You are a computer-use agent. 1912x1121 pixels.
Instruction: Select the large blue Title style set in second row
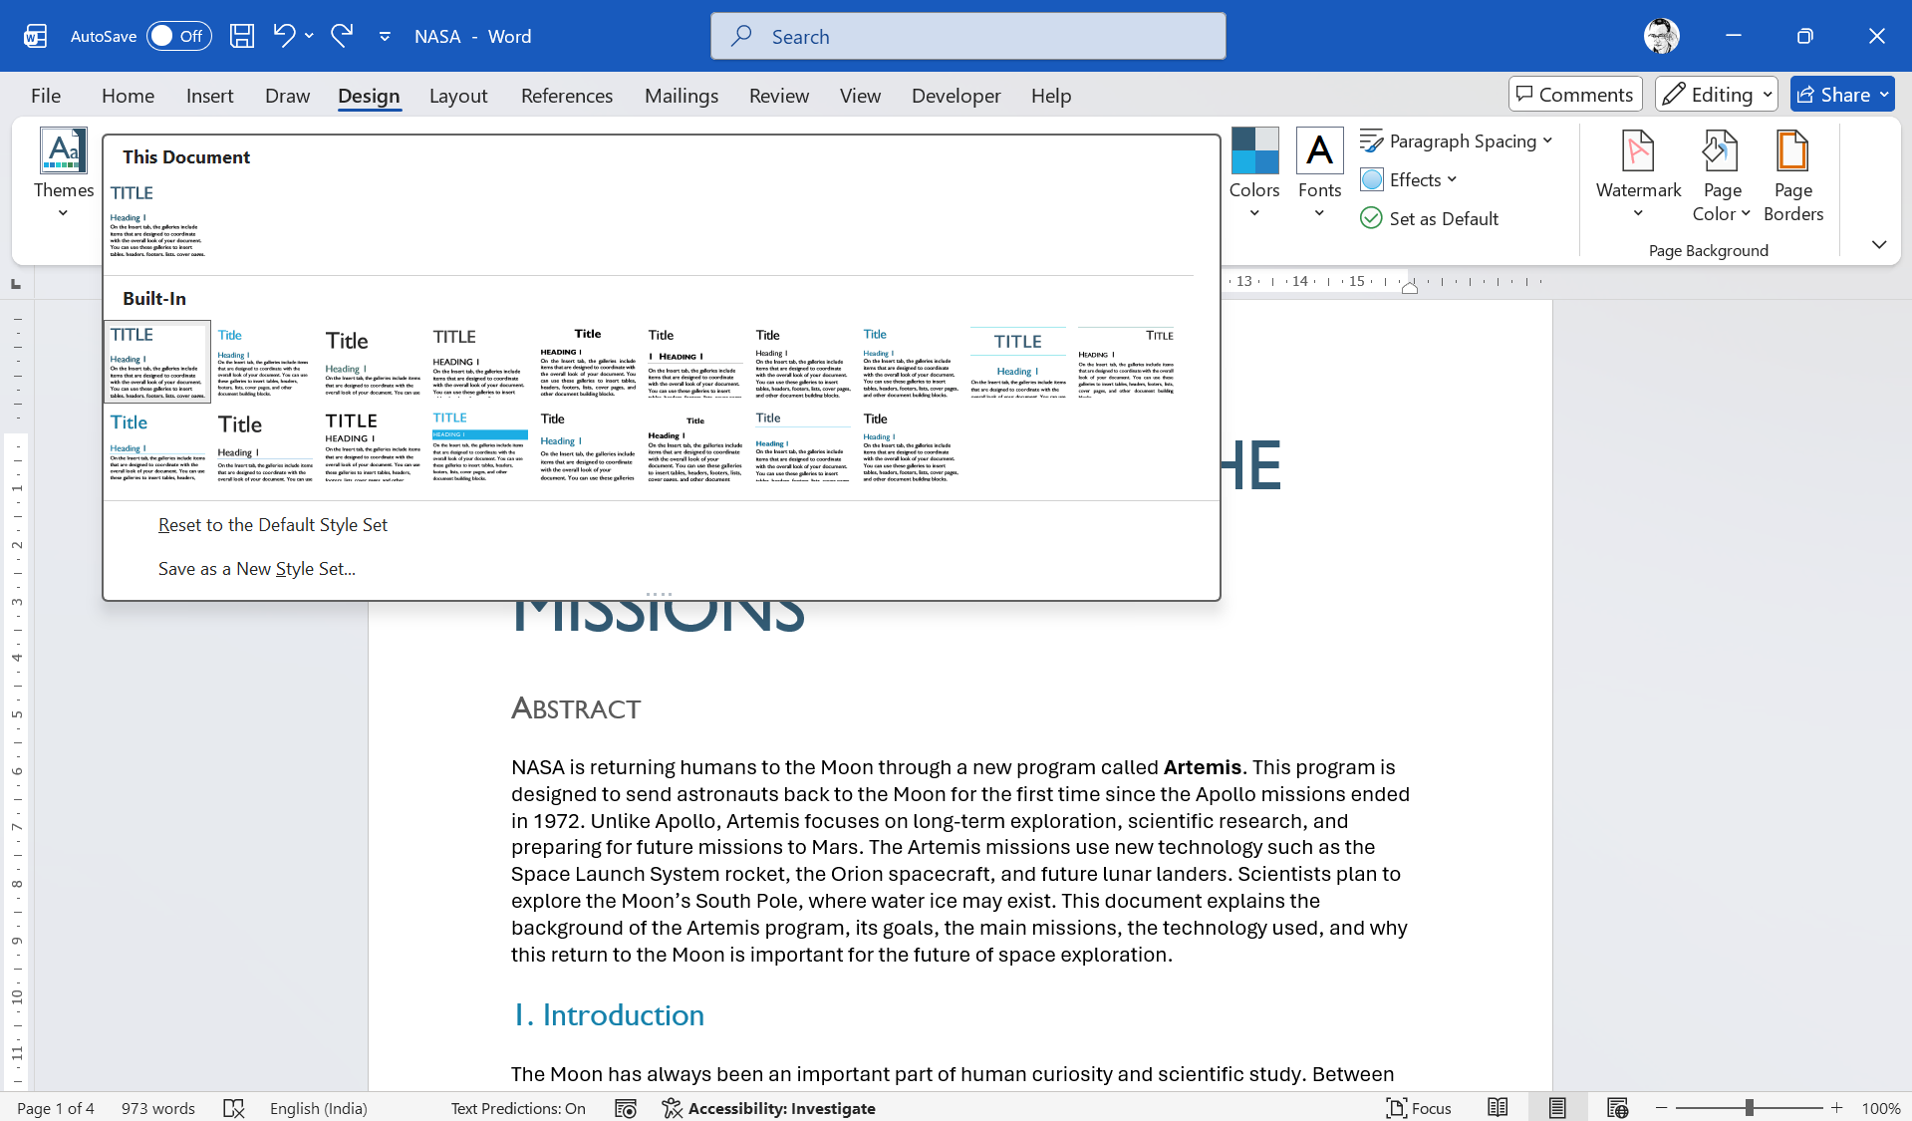(157, 446)
